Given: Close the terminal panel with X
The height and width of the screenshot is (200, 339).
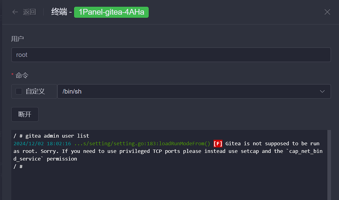Looking at the screenshot, I should pyautogui.click(x=327, y=12).
